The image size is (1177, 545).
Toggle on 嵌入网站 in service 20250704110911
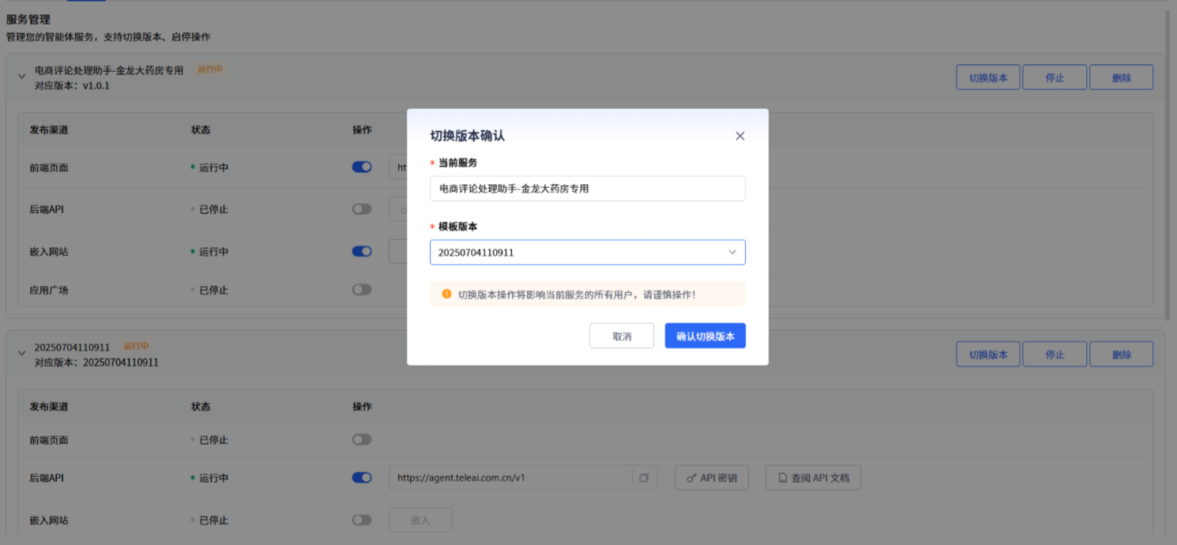click(x=362, y=520)
